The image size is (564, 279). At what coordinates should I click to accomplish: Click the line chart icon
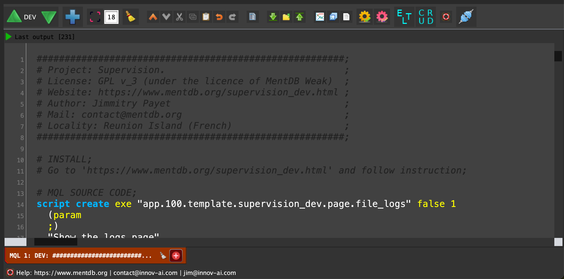pyautogui.click(x=320, y=17)
